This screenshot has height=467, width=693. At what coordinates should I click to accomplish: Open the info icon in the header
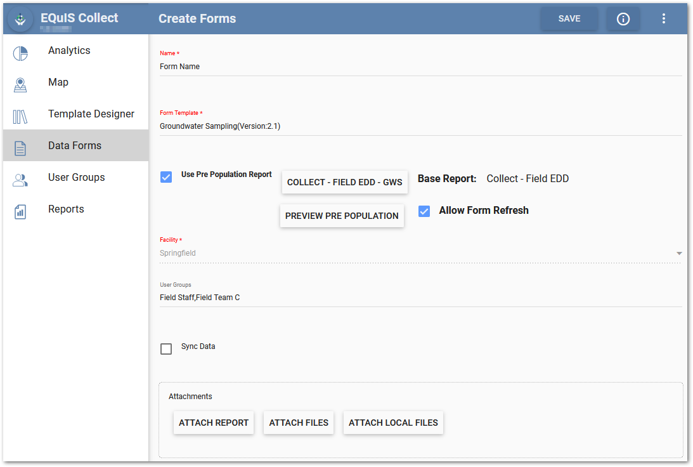tap(623, 18)
